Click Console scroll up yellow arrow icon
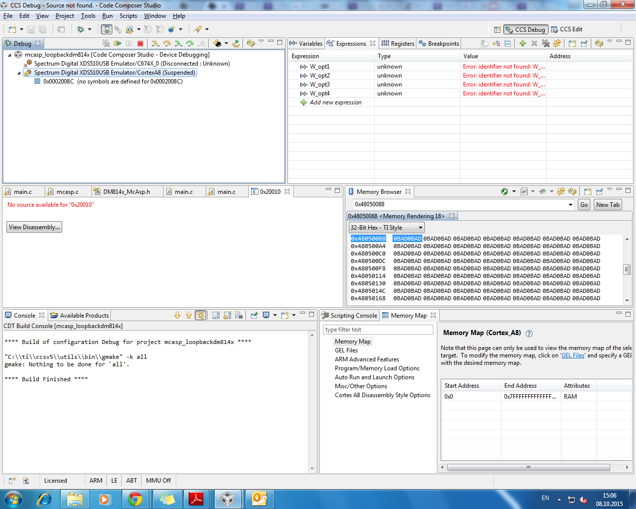Image resolution: width=636 pixels, height=509 pixels. coord(189,315)
